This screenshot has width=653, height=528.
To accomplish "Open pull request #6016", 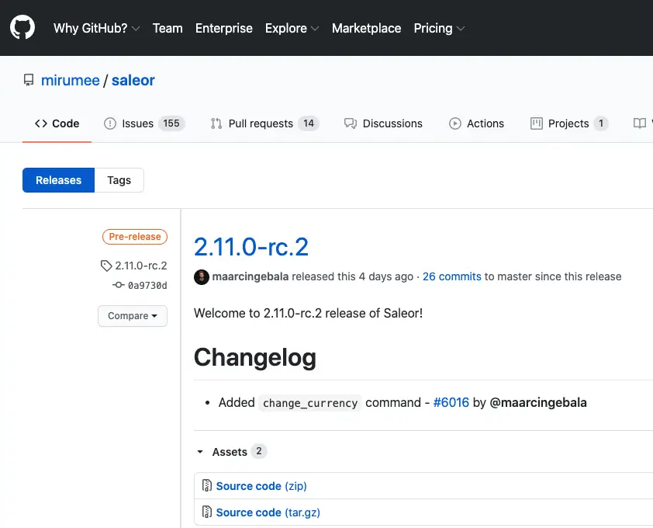I will [x=451, y=402].
